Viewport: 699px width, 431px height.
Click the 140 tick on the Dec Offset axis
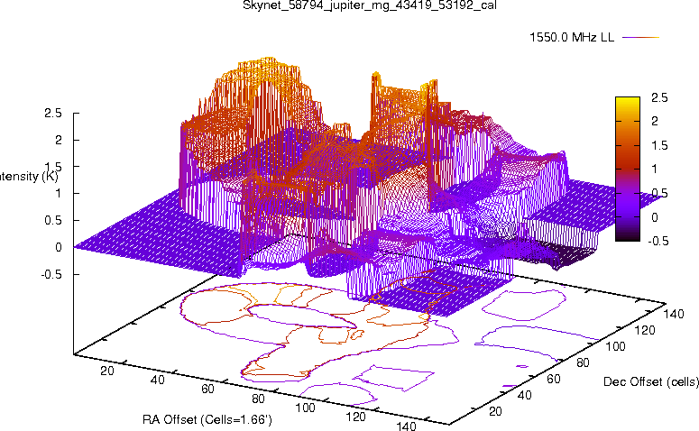(674, 314)
